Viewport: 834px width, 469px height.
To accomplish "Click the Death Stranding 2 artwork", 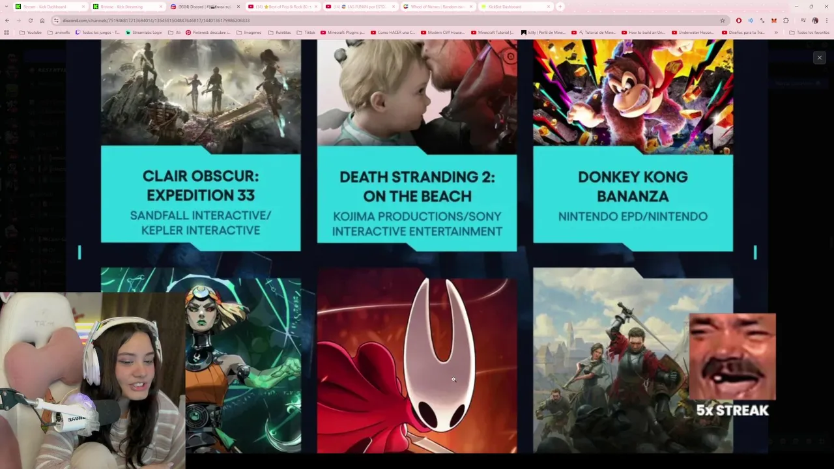I will click(417, 96).
